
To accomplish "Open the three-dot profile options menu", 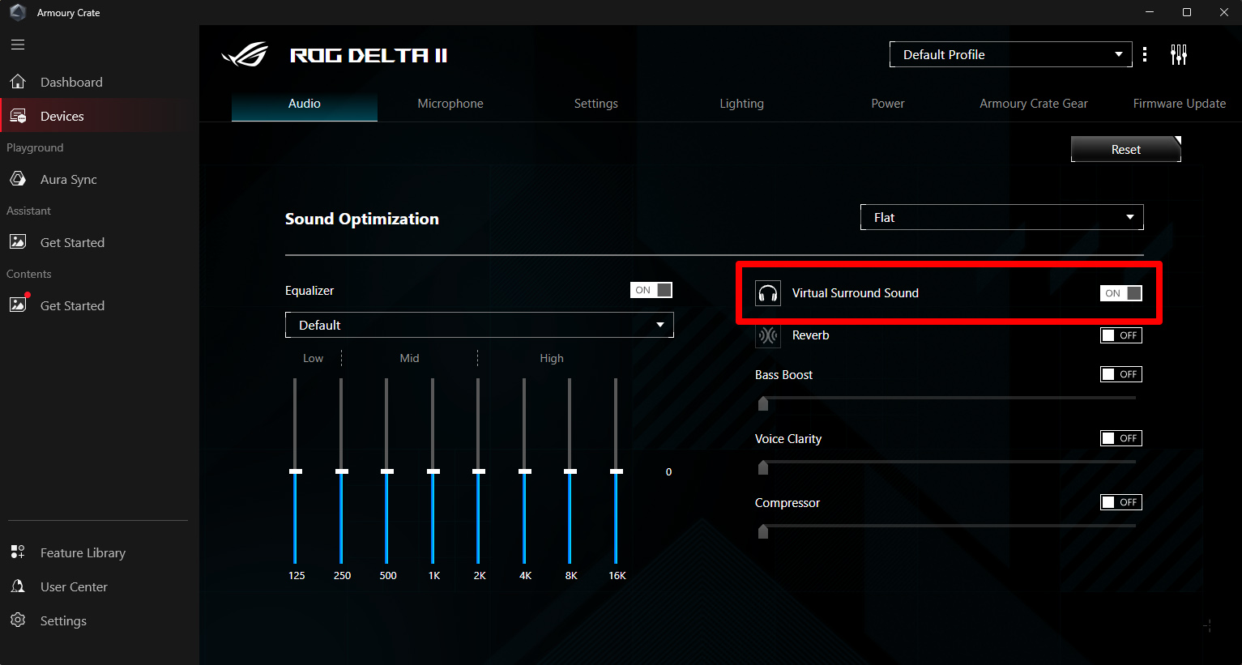I will (x=1145, y=54).
